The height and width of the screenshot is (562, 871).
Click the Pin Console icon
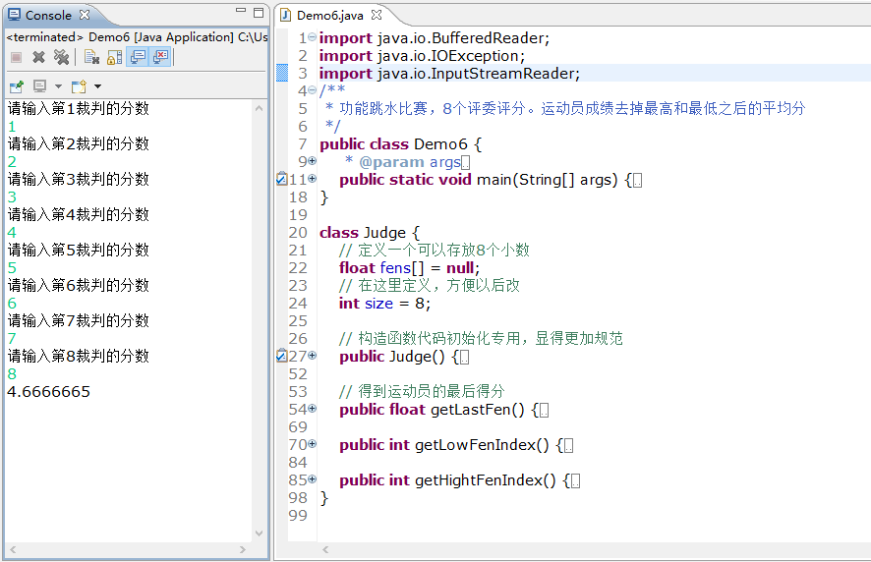click(x=17, y=86)
